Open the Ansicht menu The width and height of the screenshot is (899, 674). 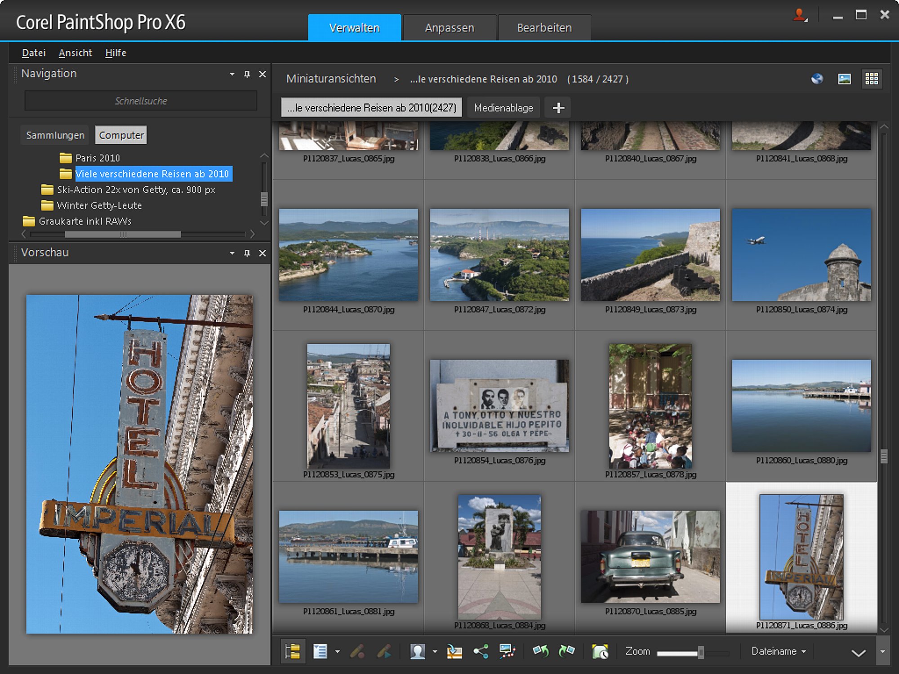tap(75, 53)
